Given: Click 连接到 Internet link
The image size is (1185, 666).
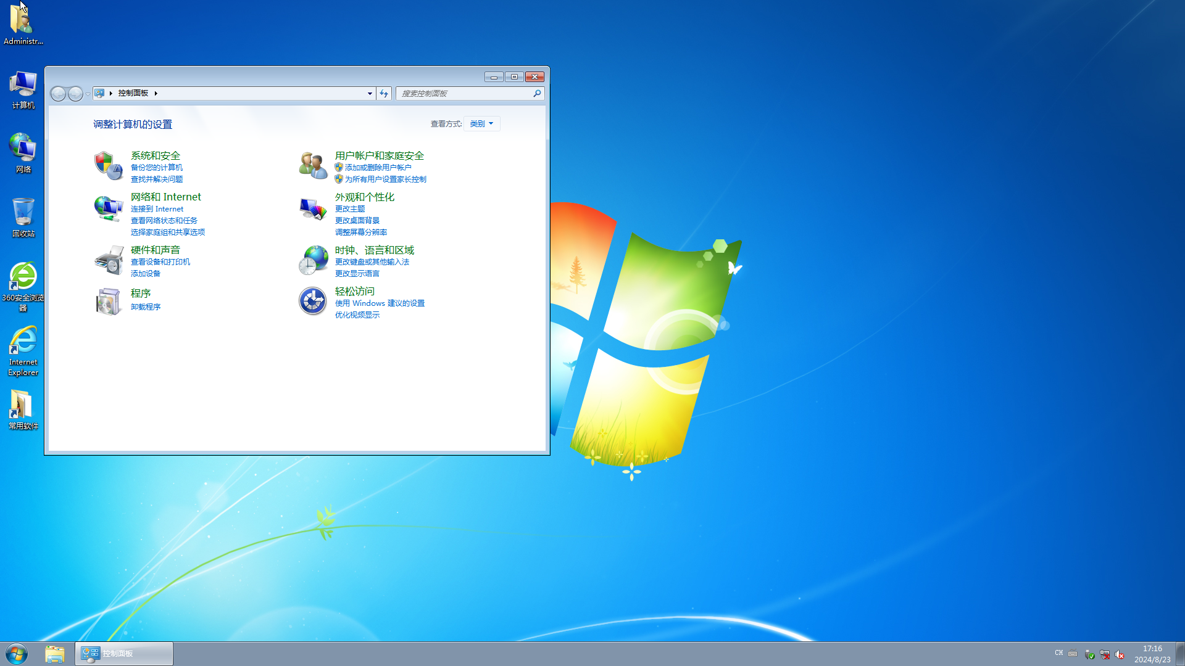Looking at the screenshot, I should 157,209.
